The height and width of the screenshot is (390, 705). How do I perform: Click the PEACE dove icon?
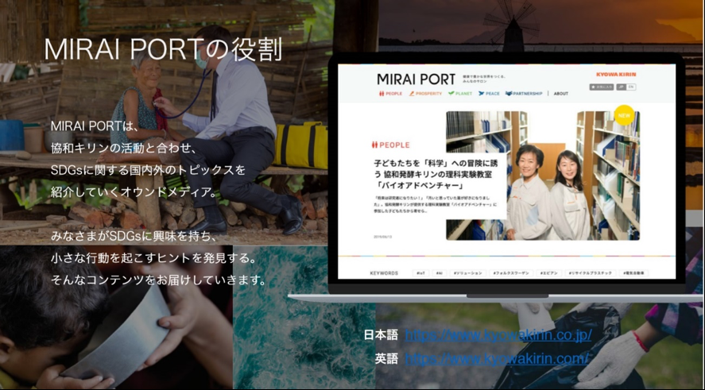click(x=481, y=94)
